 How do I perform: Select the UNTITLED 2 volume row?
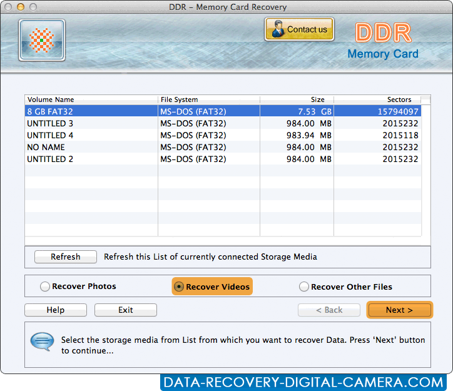tap(223, 159)
